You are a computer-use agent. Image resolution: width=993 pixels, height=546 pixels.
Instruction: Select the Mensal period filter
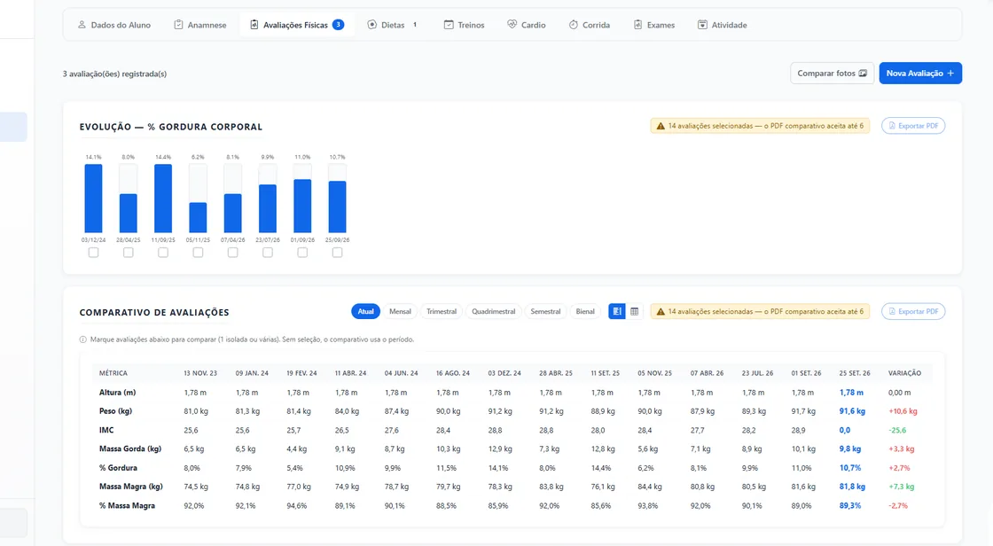pyautogui.click(x=400, y=312)
